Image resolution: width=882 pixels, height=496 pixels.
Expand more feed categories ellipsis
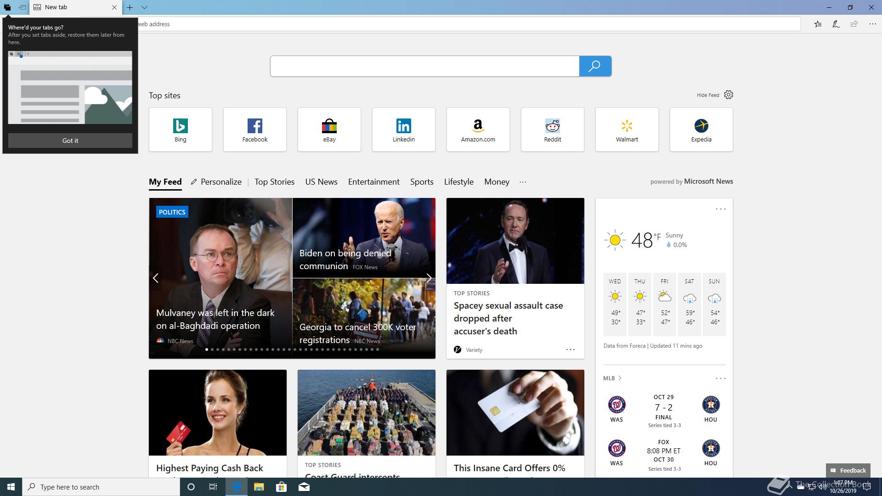coord(523,182)
